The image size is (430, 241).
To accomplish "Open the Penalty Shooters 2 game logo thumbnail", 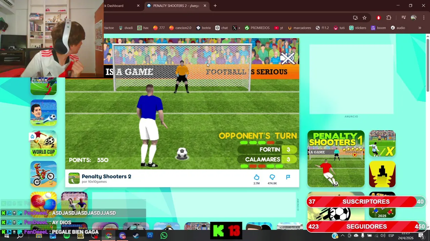I will tap(74, 178).
